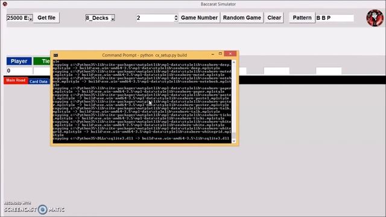Click the Baccarat Simulator window icon
Viewport: 386px width, 217px height.
(x=5, y=4)
